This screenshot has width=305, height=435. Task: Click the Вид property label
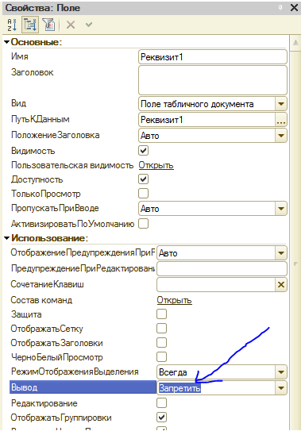18,103
